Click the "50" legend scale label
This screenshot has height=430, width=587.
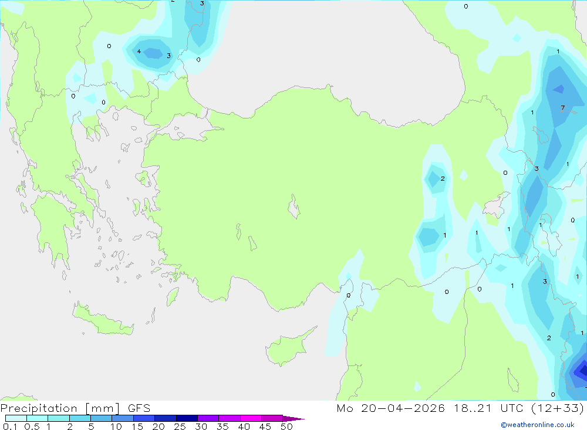point(287,426)
